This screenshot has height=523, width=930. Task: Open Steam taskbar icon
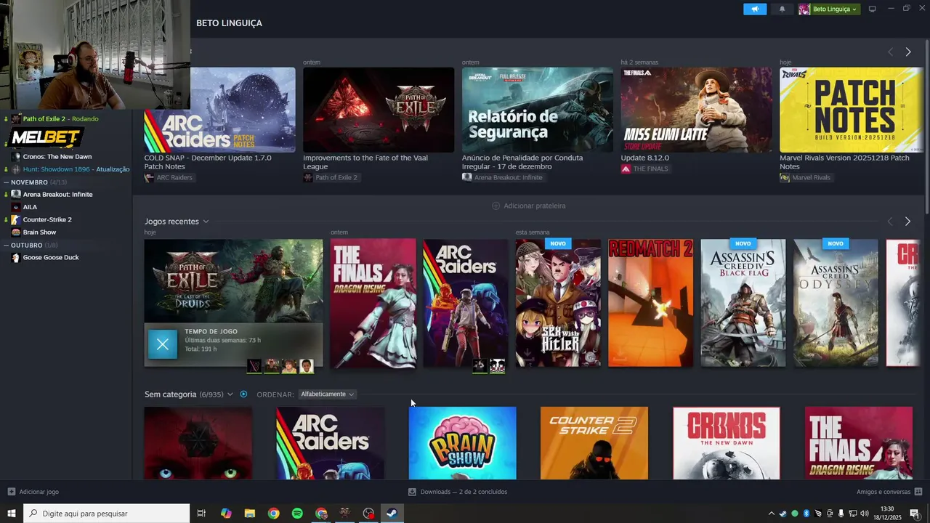click(392, 514)
